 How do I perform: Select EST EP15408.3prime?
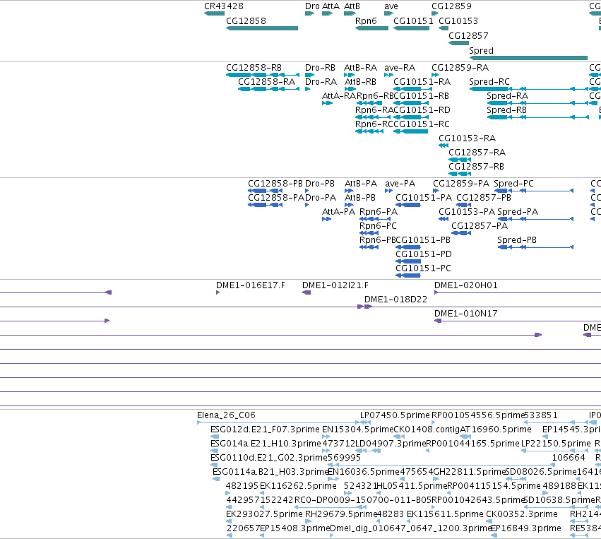click(262, 535)
